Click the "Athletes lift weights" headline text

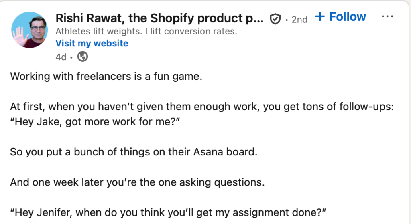(146, 31)
